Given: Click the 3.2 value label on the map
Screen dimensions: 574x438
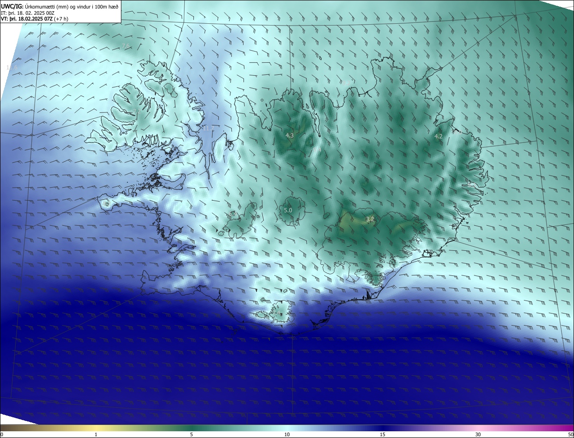Looking at the screenshot, I should (x=370, y=219).
